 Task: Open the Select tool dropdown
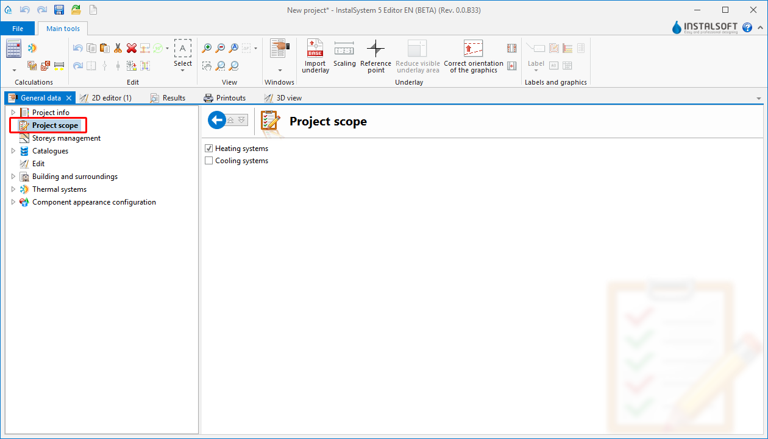[182, 70]
